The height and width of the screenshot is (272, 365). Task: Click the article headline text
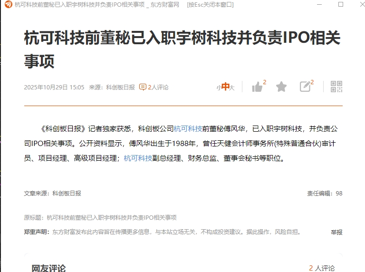[182, 49]
